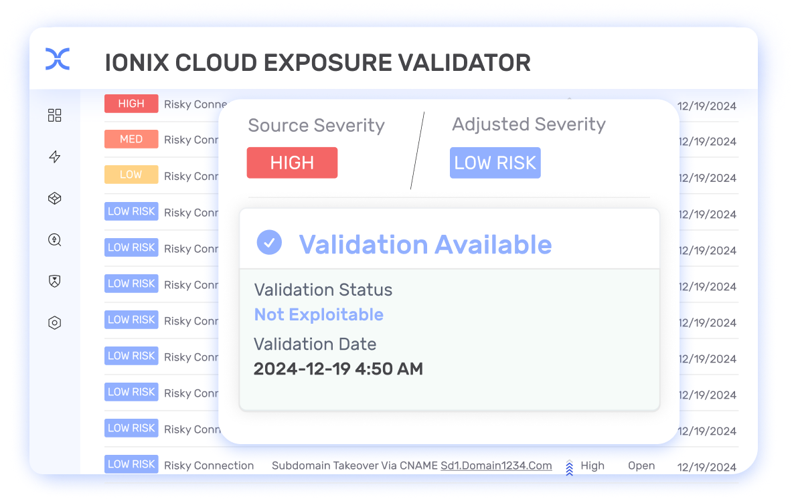The width and height of the screenshot is (794, 499).
Task: Open the dashboard grid icon in sidebar
Action: pos(55,116)
